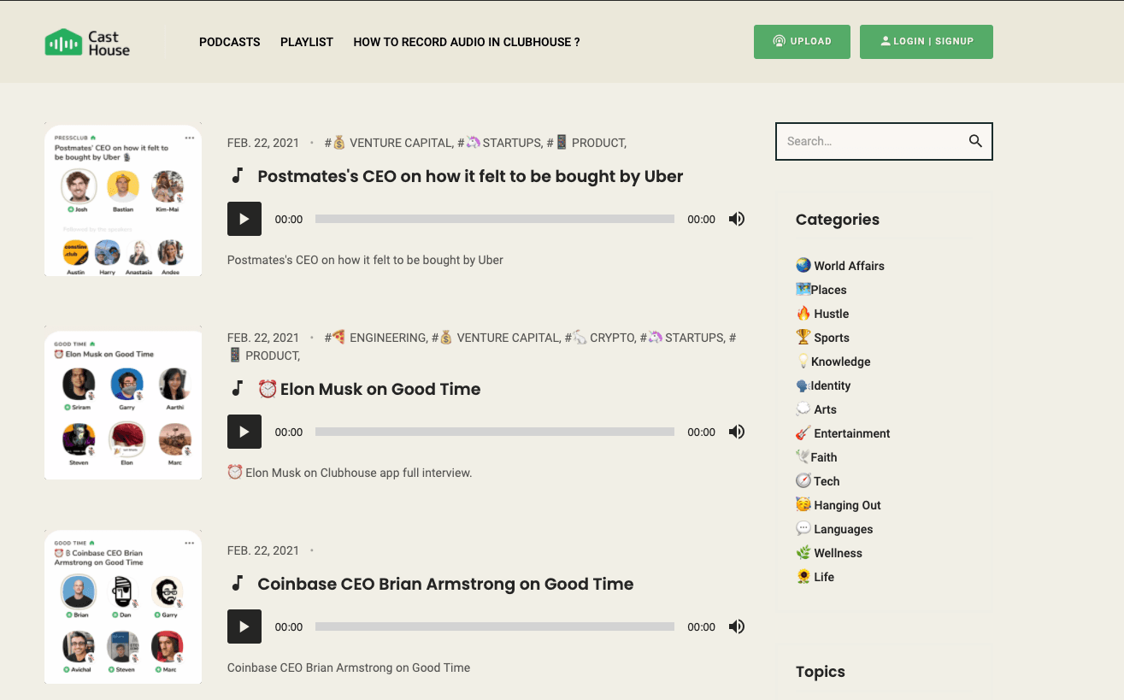Image resolution: width=1124 pixels, height=700 pixels.
Task: Click the search magnifier icon
Action: (975, 141)
